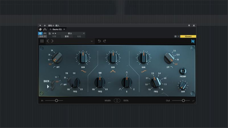Toggle the 自动 automation mode button
This screenshot has width=228, height=128.
tap(43, 36)
